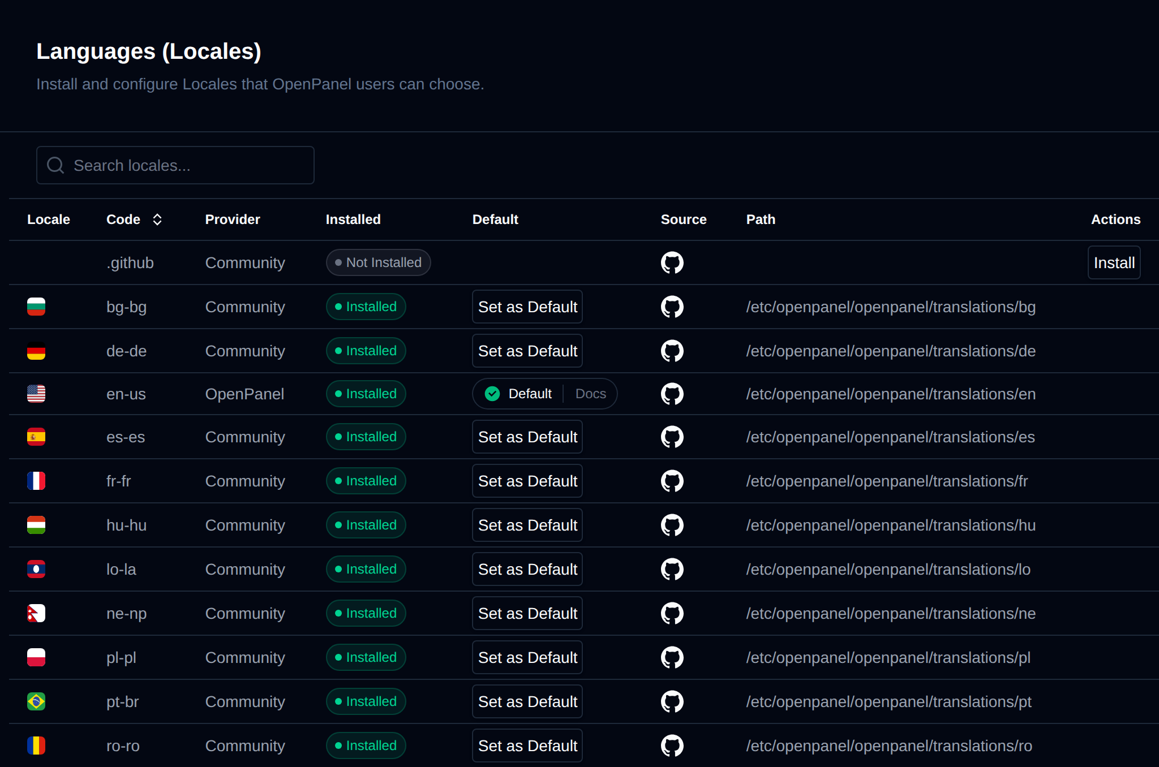
Task: Select the lo-la code cell
Action: [x=121, y=569]
